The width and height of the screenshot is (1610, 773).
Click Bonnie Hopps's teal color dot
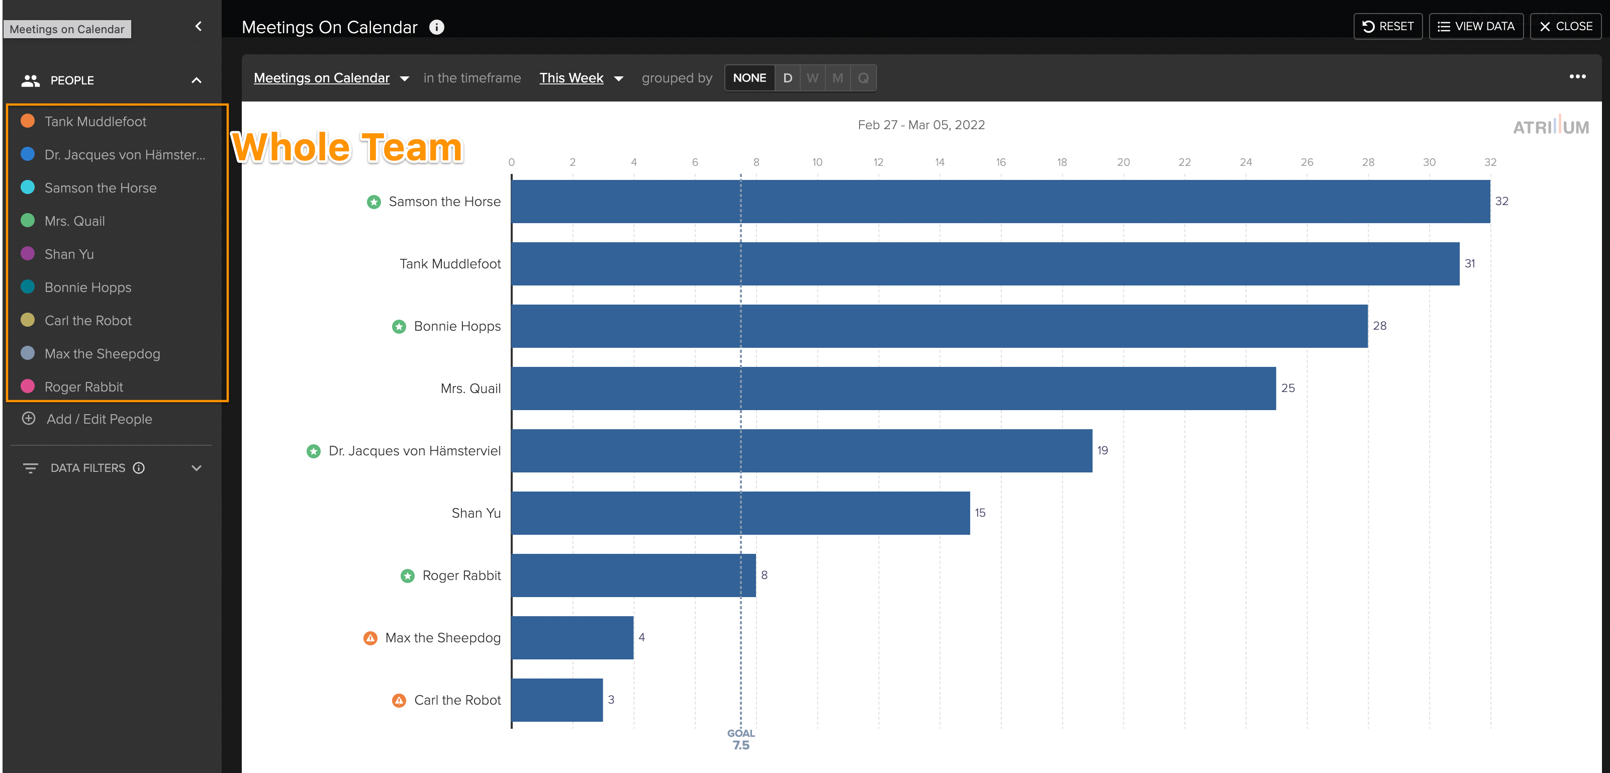pyautogui.click(x=28, y=286)
